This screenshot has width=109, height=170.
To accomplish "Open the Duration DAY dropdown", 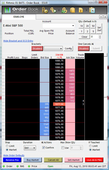I will tap(30, 148).
